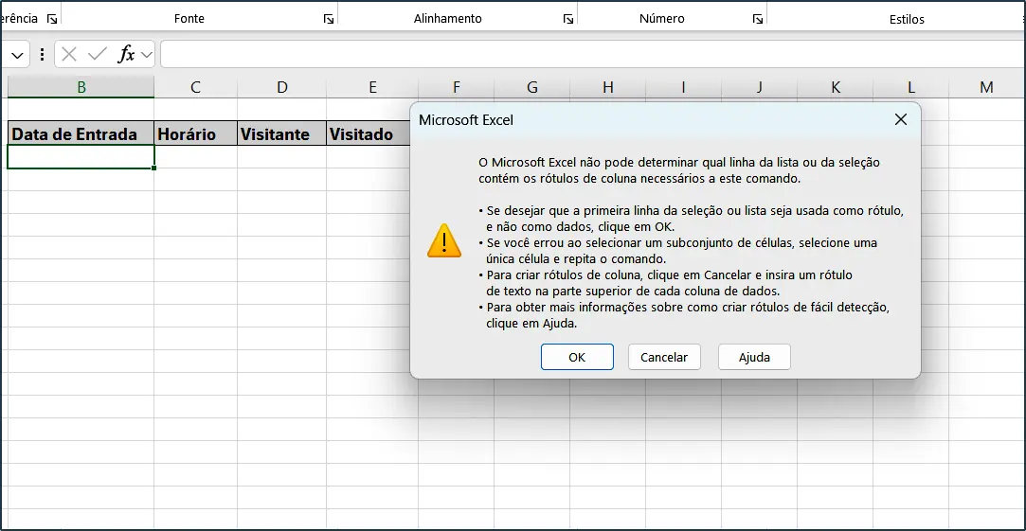Screen dimensions: 1026x531
Task: Select the 'Visitante' header cell
Action: [282, 133]
